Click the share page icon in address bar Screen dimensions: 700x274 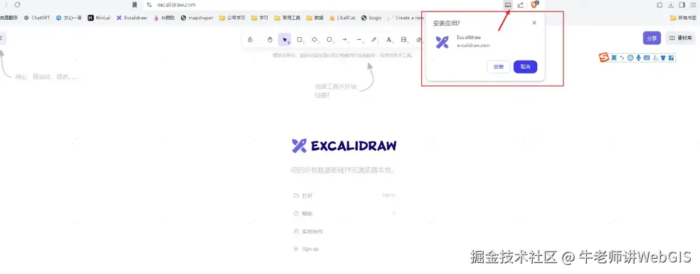[x=520, y=5]
